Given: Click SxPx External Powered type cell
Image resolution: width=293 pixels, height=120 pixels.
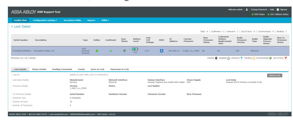Looking at the screenshot, I should [x=85, y=51].
